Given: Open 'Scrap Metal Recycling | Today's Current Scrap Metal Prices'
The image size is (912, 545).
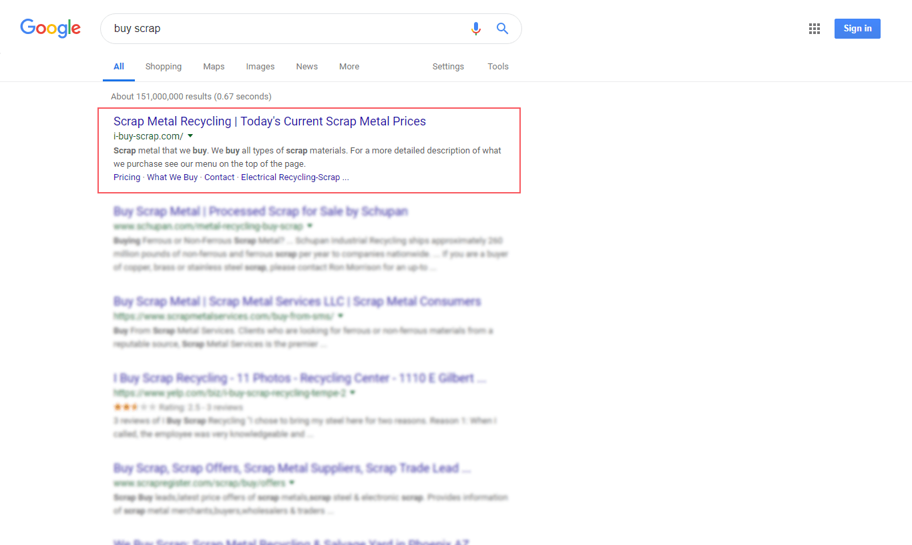Looking at the screenshot, I should (x=270, y=121).
